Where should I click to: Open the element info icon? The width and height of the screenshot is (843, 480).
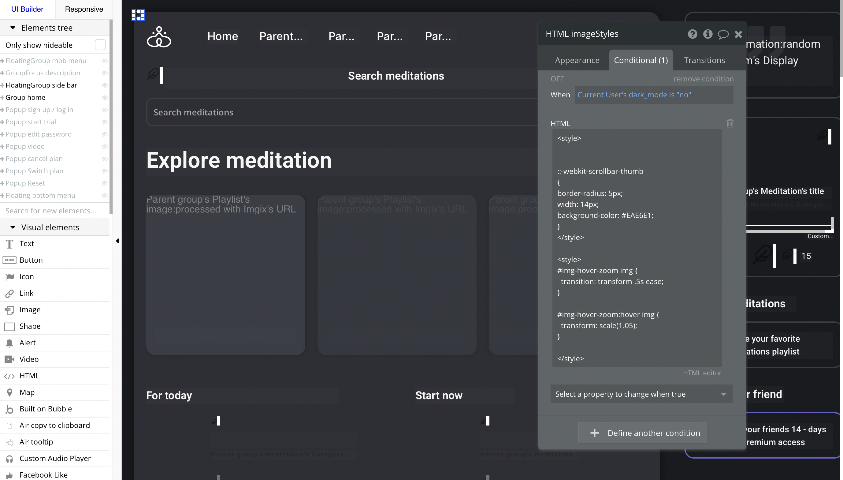click(x=708, y=34)
